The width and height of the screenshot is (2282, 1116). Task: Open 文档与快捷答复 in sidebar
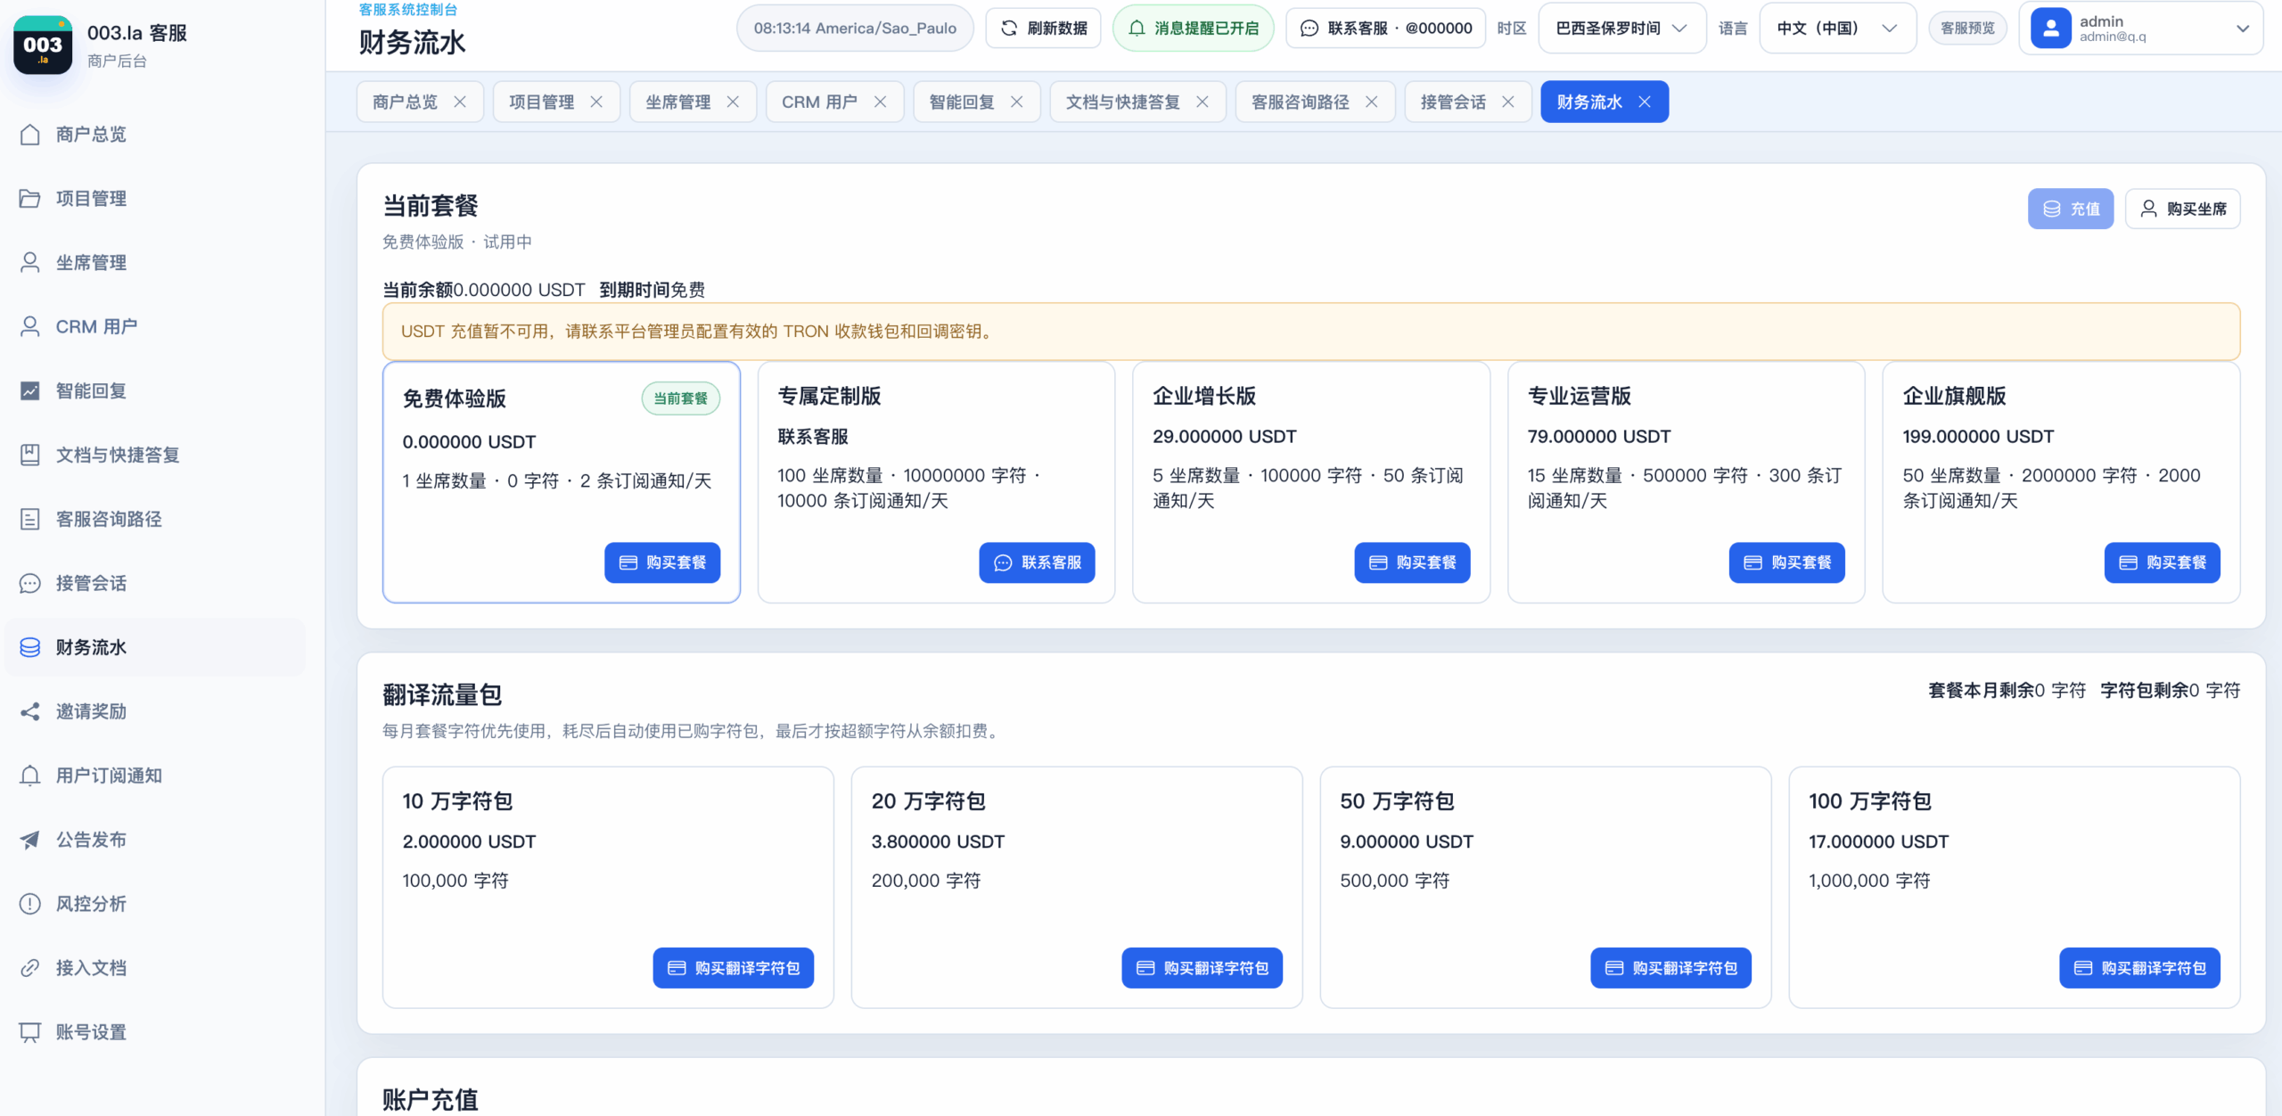click(x=155, y=455)
